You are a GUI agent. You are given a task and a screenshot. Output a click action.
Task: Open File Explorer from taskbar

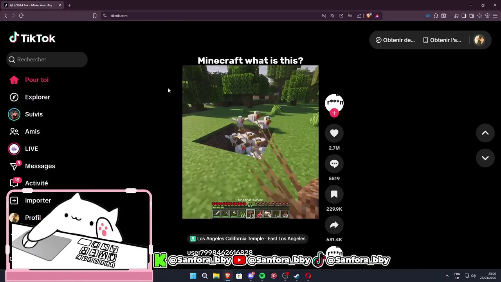click(x=216, y=276)
